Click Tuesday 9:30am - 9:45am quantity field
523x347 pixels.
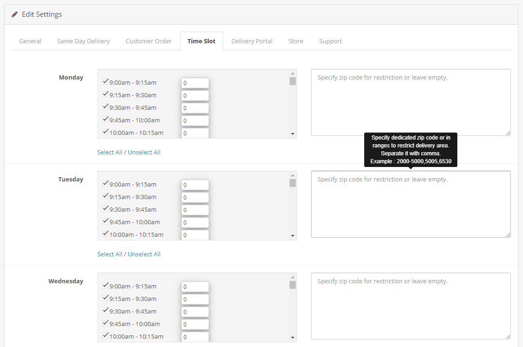[195, 210]
